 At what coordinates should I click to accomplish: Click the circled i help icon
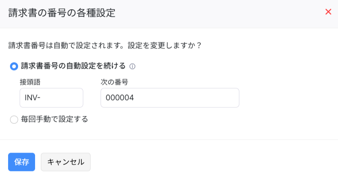pos(132,66)
